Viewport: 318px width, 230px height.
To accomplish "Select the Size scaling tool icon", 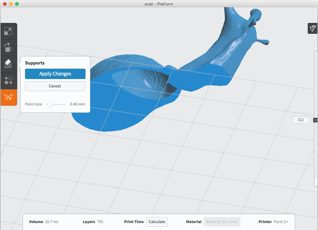I will pyautogui.click(x=8, y=31).
